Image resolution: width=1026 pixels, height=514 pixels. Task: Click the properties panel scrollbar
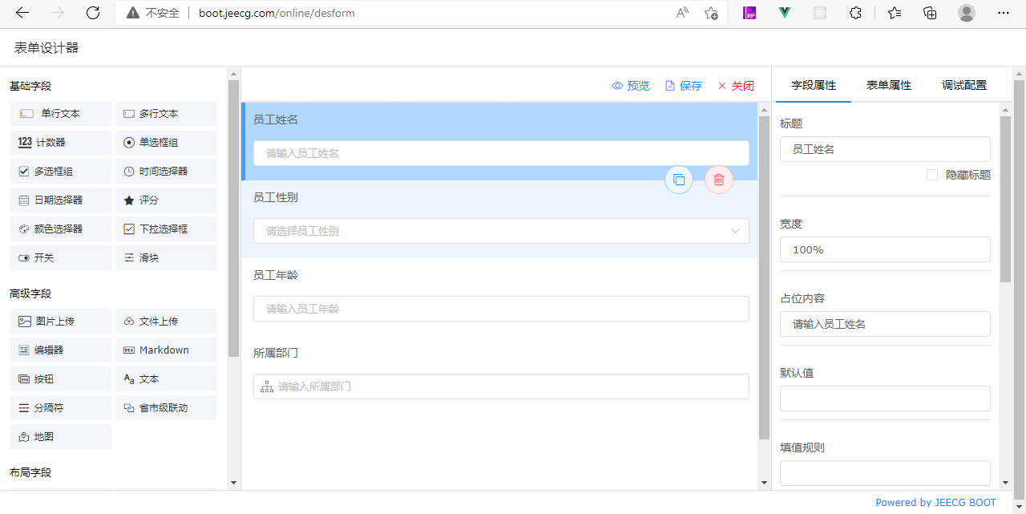1006,199
